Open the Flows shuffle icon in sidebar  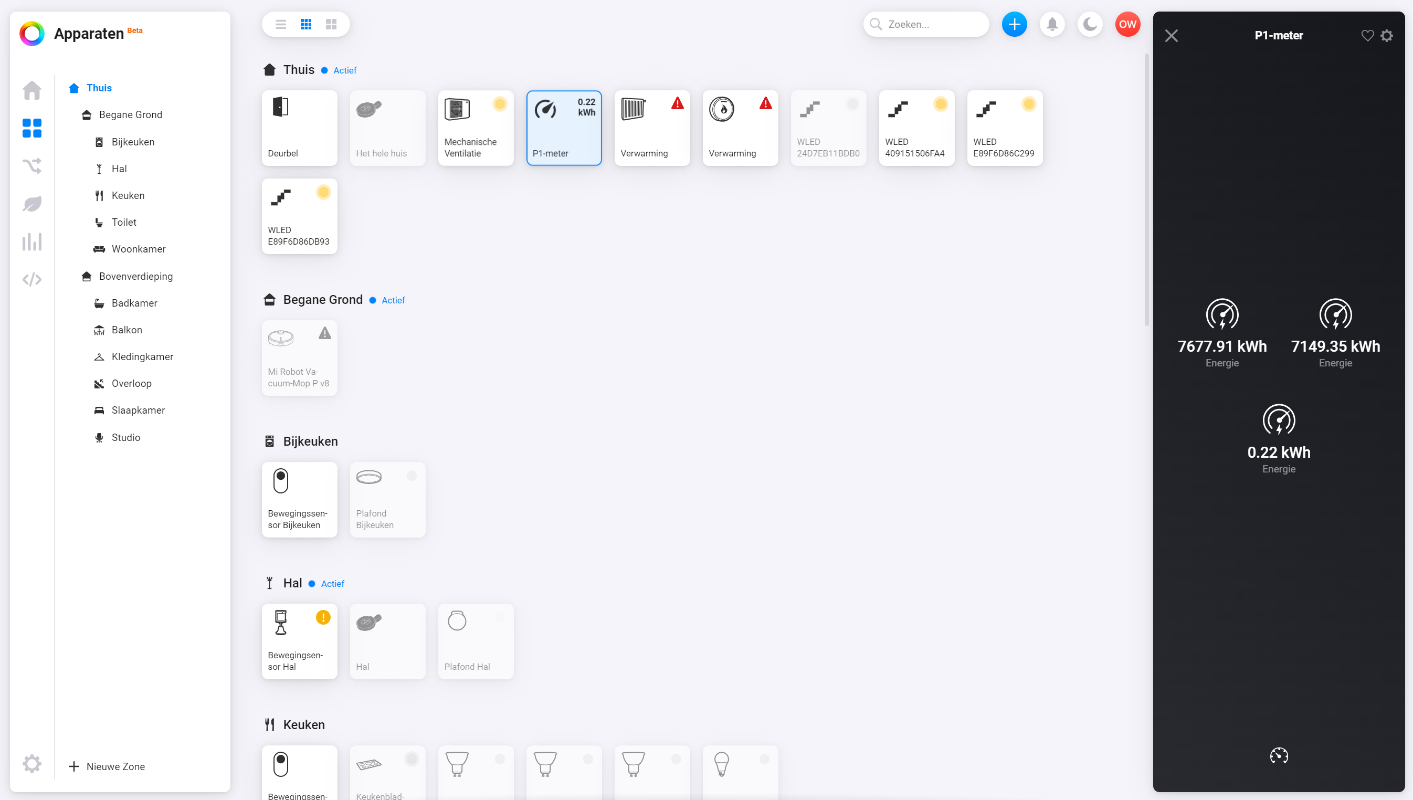tap(32, 166)
